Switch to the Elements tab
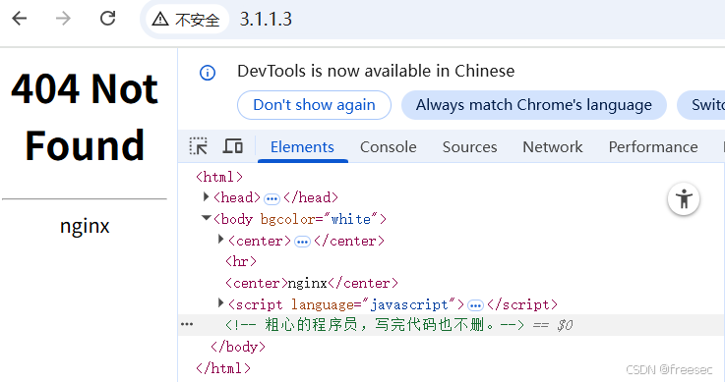Screen dimensions: 725x382 pos(302,146)
